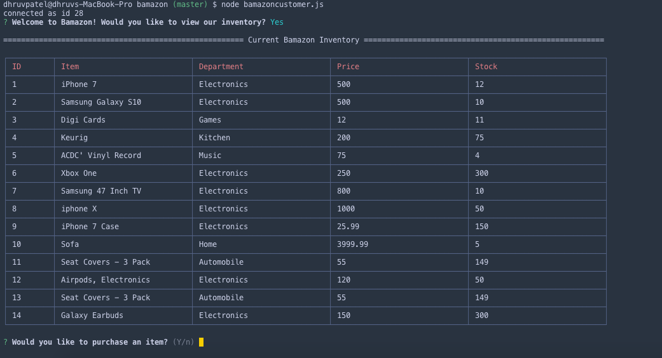Click 'Automobile' department in row 11
The image size is (662, 358).
[221, 262]
